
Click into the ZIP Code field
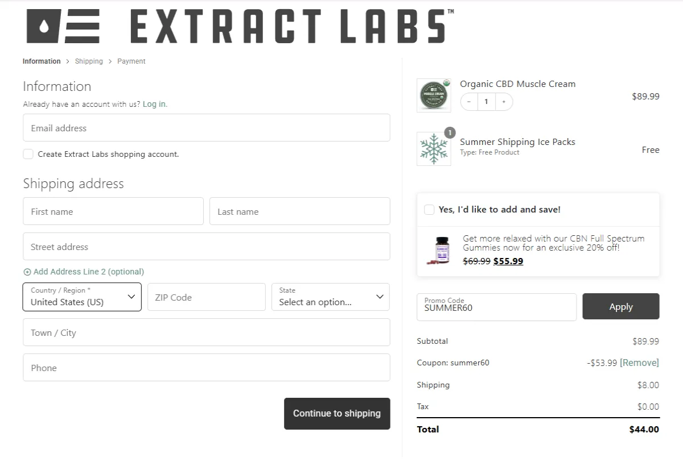coord(206,297)
